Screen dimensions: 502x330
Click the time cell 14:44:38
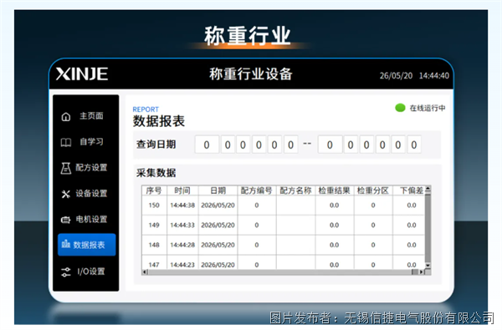click(x=182, y=206)
